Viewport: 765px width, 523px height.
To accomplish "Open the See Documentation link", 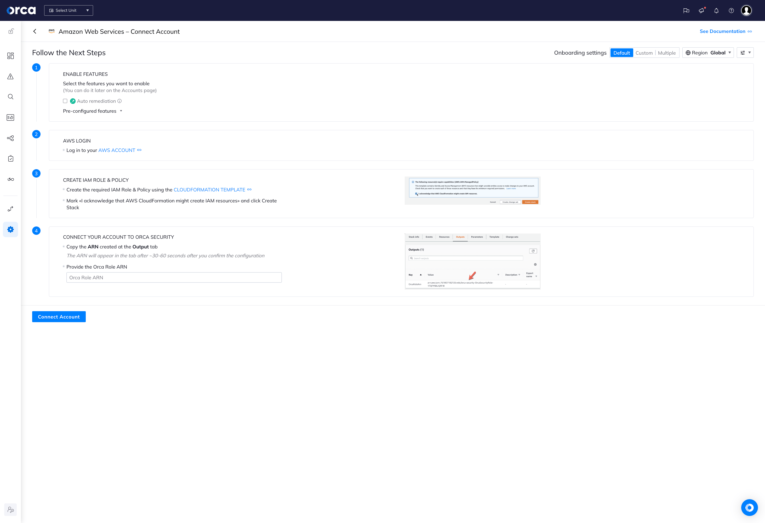I will [723, 31].
